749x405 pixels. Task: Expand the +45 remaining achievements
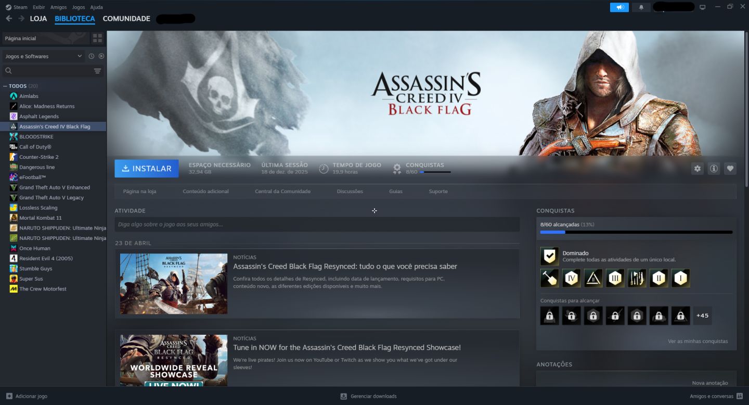tap(702, 315)
